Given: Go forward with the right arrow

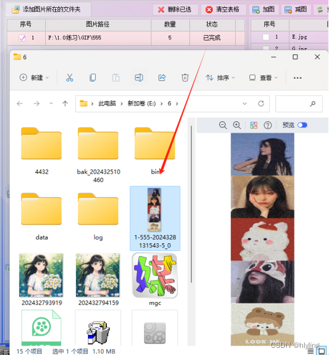Looking at the screenshot, I should (x=36, y=103).
